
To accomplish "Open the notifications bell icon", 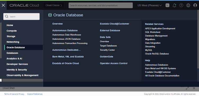I will (x=174, y=5).
